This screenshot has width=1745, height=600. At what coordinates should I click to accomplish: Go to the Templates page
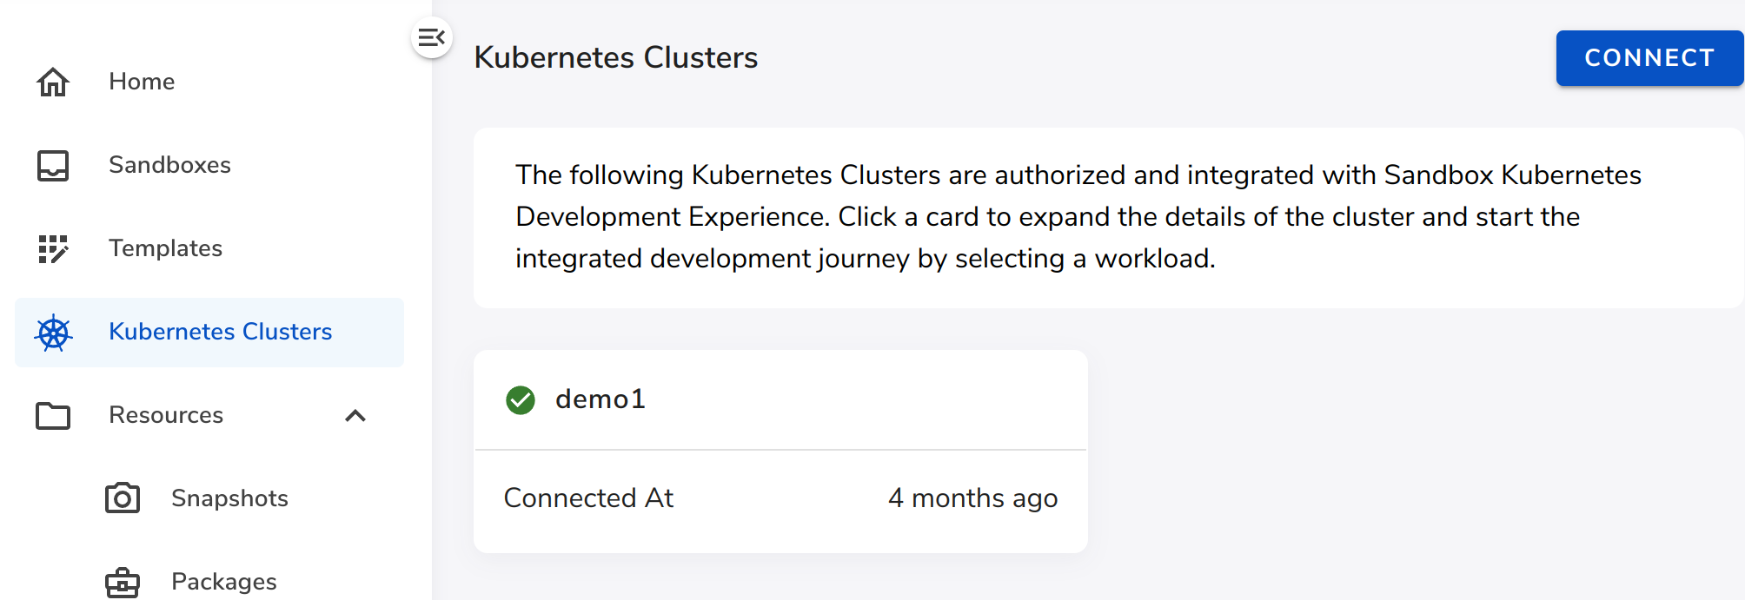pos(209,248)
